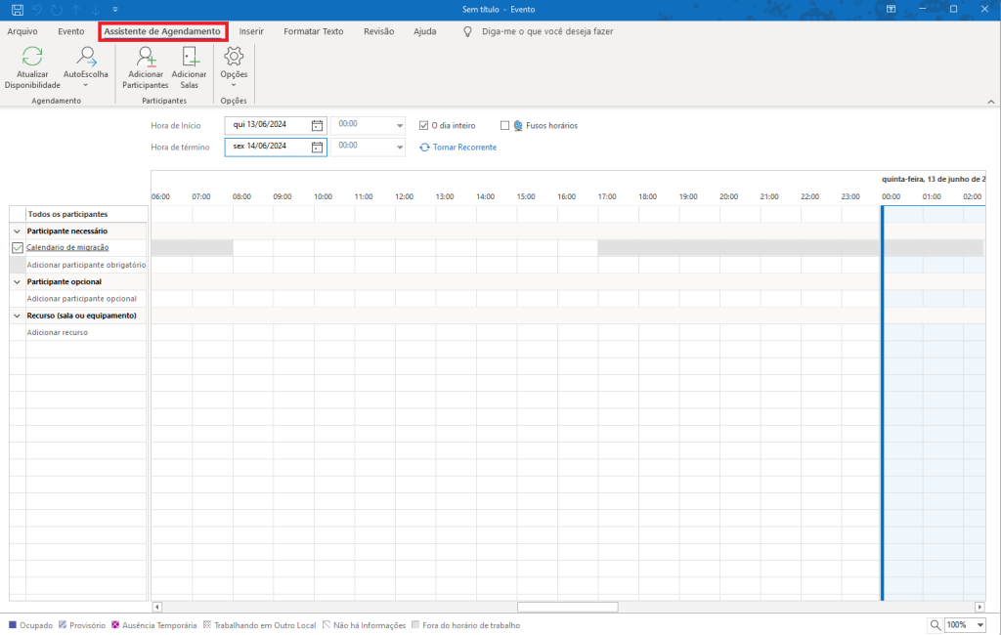This screenshot has height=635, width=1001.
Task: Collapse the Participante necessário group
Action: pos(17,232)
